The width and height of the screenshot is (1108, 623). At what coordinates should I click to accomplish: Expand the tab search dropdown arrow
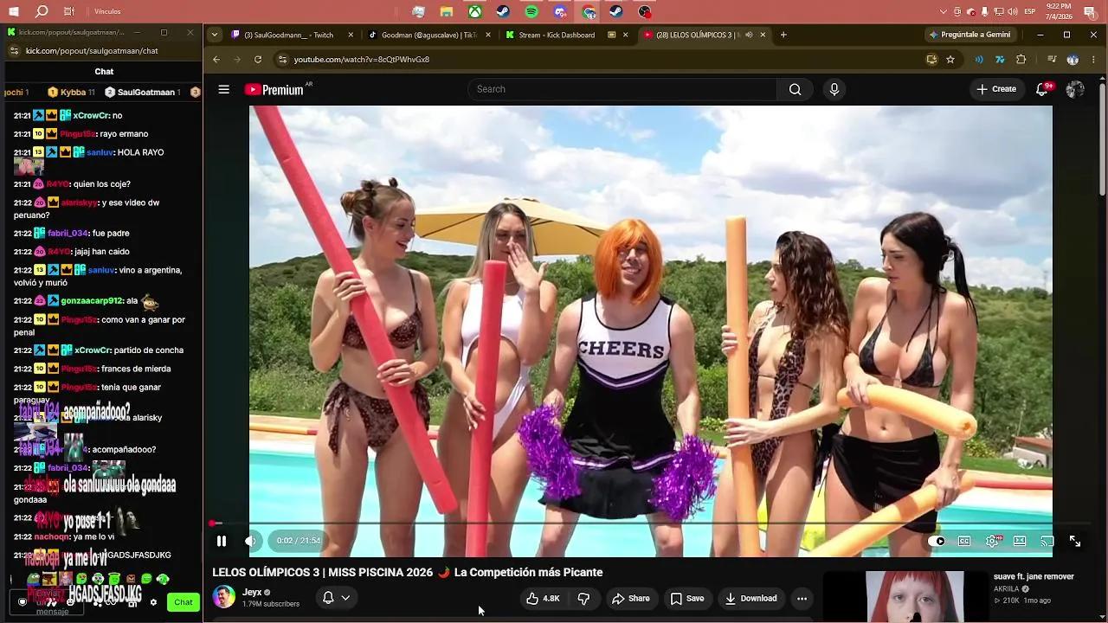(x=215, y=35)
